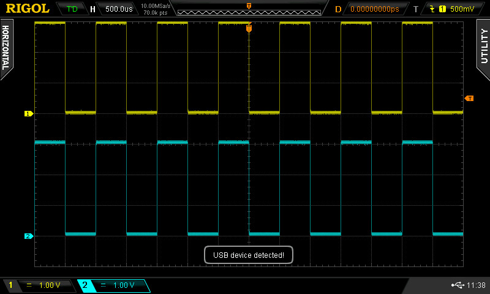Select the 0.00000000ps delay value
The image size is (490, 294).
[x=375, y=9]
